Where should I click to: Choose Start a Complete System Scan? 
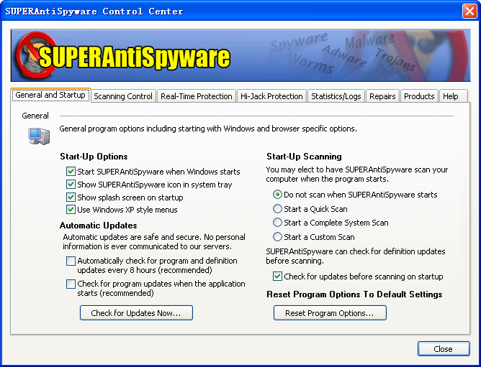coord(277,223)
